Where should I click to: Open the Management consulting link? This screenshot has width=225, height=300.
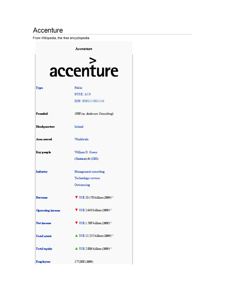(x=89, y=172)
